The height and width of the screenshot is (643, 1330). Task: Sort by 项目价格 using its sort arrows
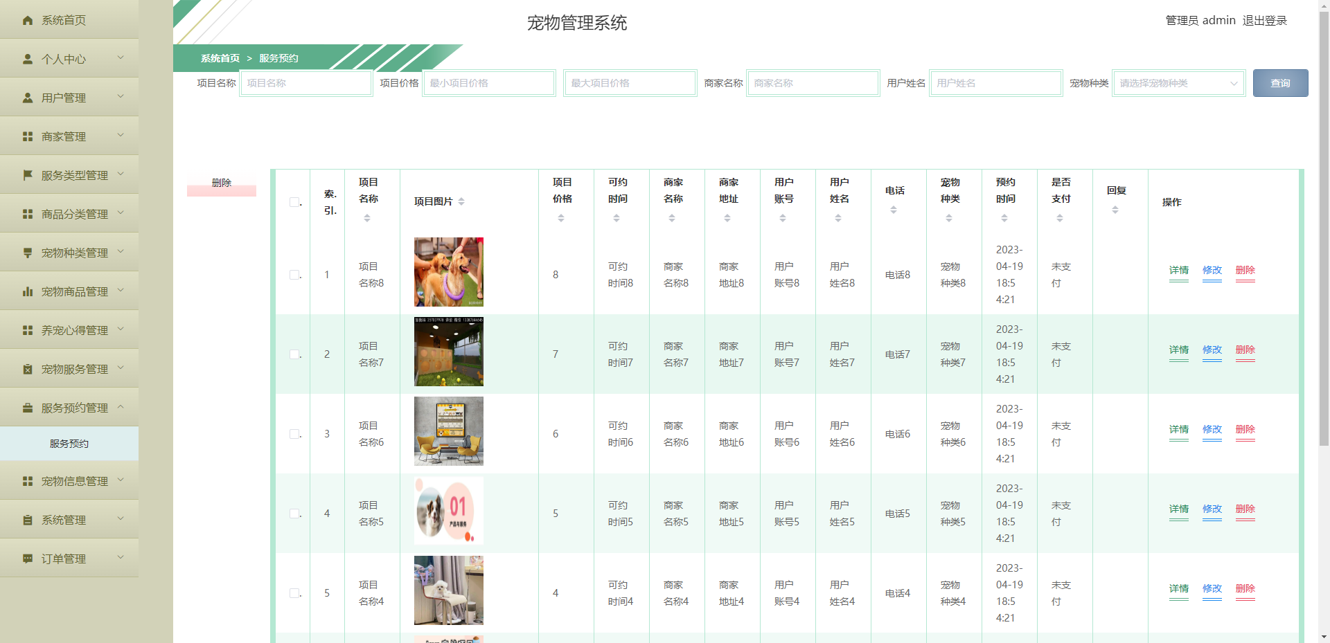coord(561,218)
